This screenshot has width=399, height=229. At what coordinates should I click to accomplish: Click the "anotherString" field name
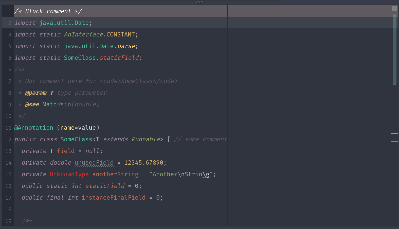click(x=115, y=174)
